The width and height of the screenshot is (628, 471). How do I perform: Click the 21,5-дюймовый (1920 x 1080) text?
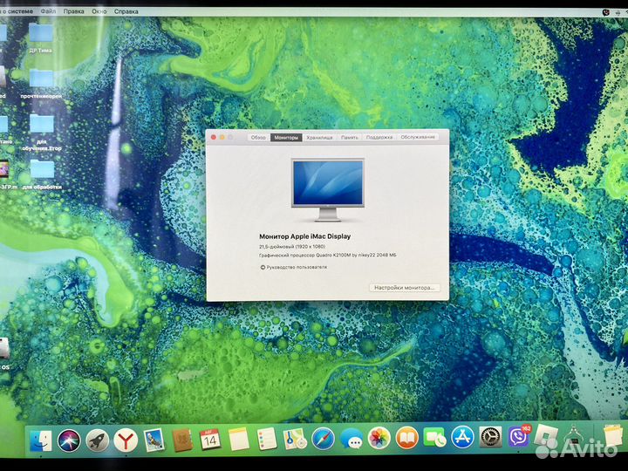(x=292, y=247)
